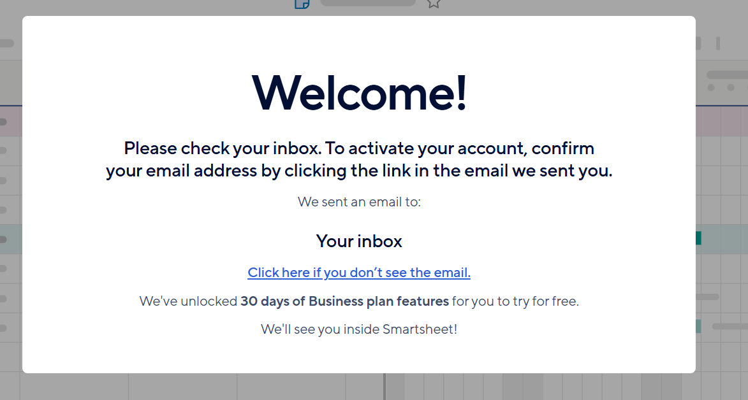Click the 'We sent an email to:' label
Screen dimensions: 748x400
click(359, 202)
